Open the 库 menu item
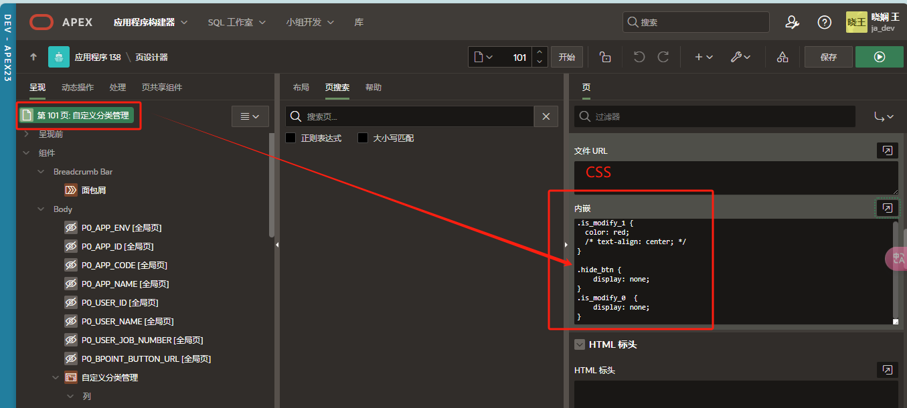The width and height of the screenshot is (907, 408). [x=359, y=22]
